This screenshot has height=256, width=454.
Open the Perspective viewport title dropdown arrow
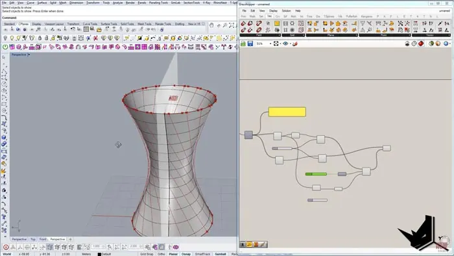[29, 55]
